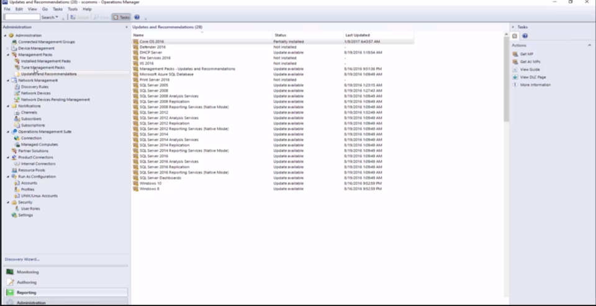Open the View menu
This screenshot has height=306, width=596.
coord(32,9)
